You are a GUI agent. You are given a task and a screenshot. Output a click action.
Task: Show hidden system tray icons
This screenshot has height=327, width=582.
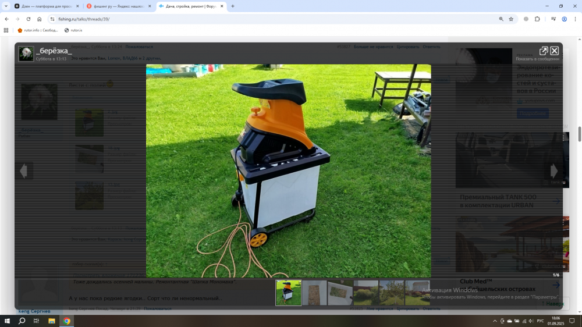(x=495, y=321)
